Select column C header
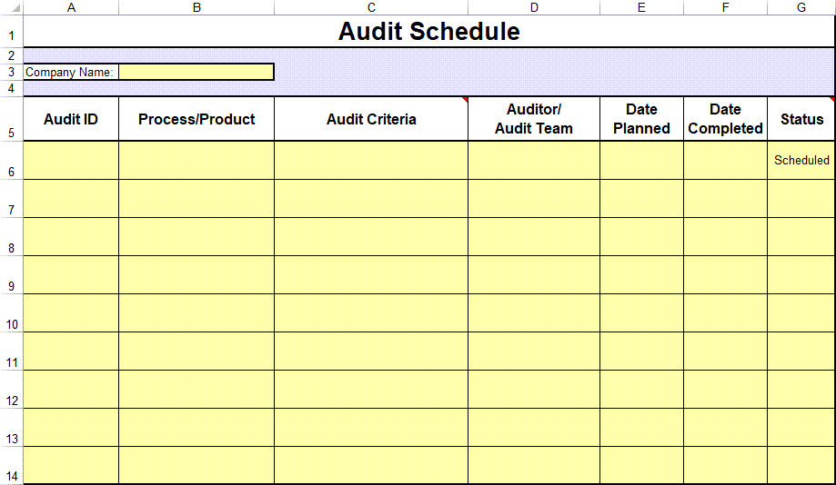Viewport: 836px width, 485px height. coord(372,7)
